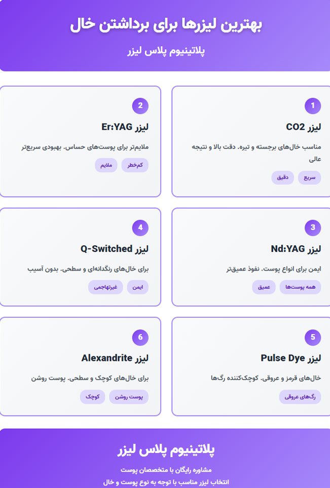Click the Nd:YAG laser heading
The width and height of the screenshot is (330, 488).
296,249
